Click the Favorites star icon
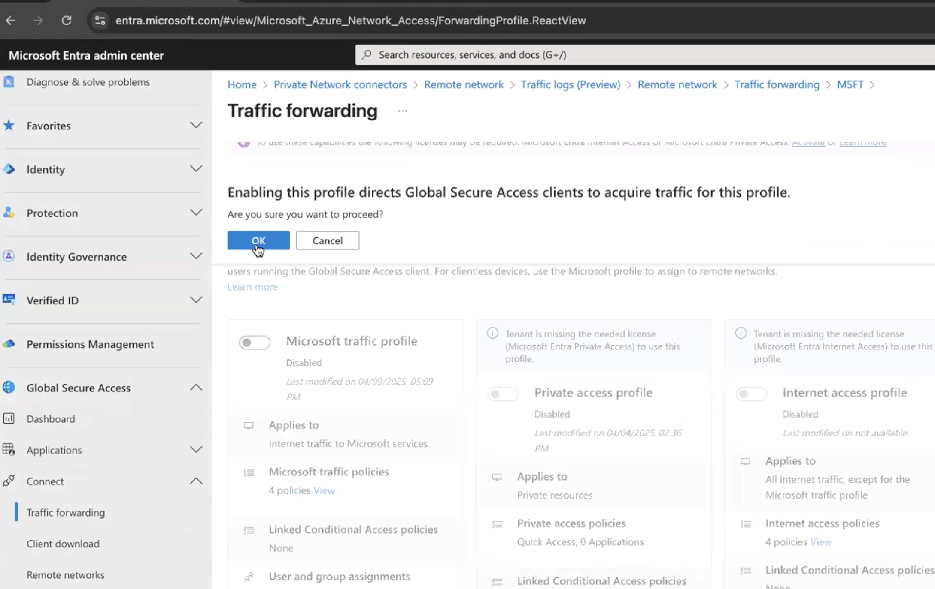This screenshot has width=935, height=589. (x=9, y=126)
